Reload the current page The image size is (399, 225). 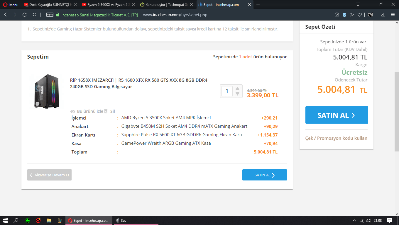(24, 15)
